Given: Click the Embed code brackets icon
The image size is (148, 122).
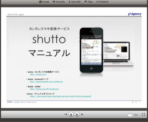Looking at the screenshot, I should 97,2.
